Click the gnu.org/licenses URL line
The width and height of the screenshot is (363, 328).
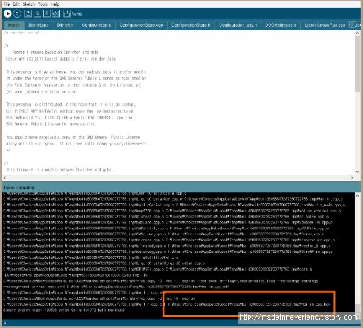(77, 143)
